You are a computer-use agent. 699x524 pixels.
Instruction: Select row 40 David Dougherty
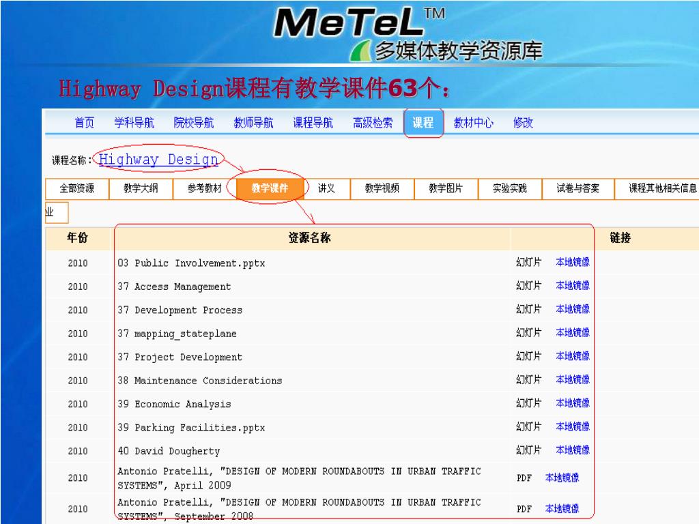pyautogui.click(x=169, y=452)
